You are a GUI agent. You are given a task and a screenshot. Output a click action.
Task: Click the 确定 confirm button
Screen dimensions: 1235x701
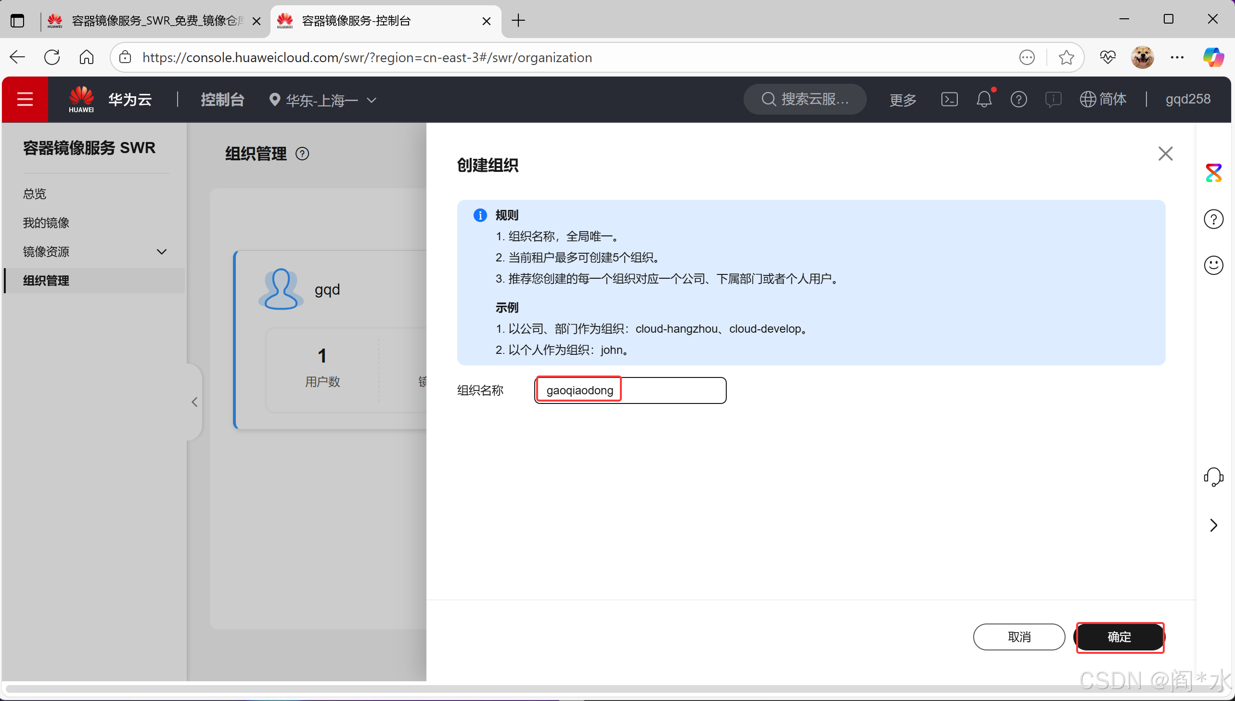click(x=1119, y=637)
